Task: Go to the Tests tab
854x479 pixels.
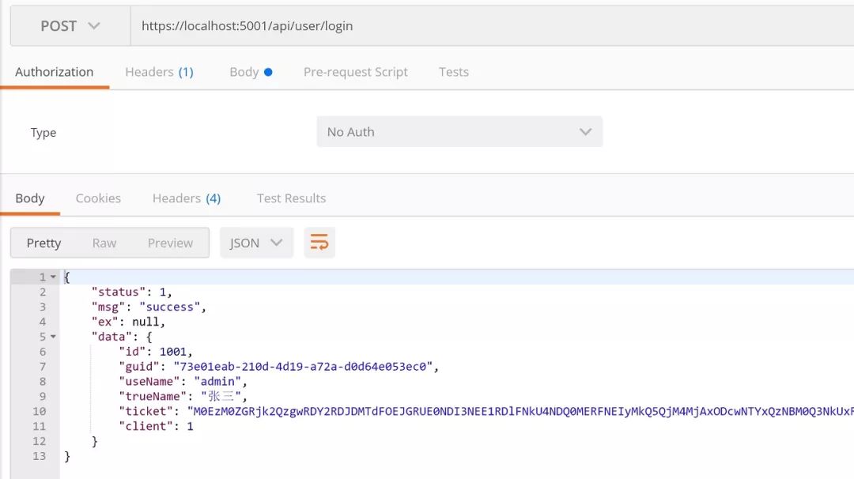Action: point(453,72)
